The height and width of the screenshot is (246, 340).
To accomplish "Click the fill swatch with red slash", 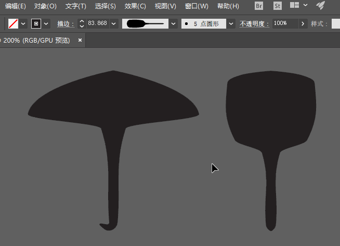I will [13, 23].
